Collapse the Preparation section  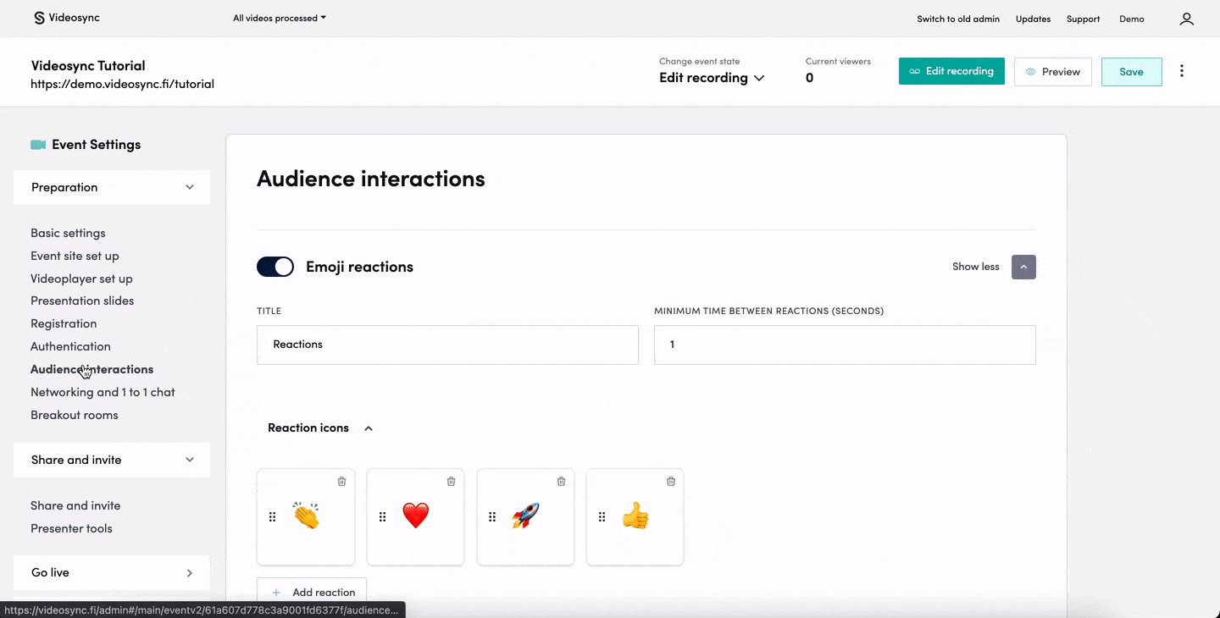191,187
